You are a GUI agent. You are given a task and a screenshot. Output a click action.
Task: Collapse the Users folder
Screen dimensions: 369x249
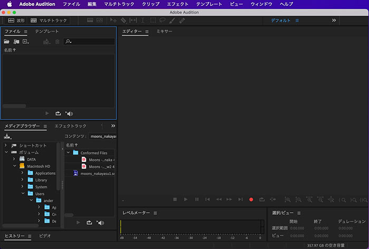[23, 193]
